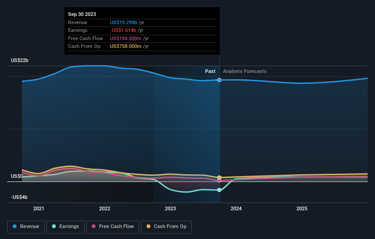
Task: Click the US$0 y-axis label
Action: coord(17,176)
